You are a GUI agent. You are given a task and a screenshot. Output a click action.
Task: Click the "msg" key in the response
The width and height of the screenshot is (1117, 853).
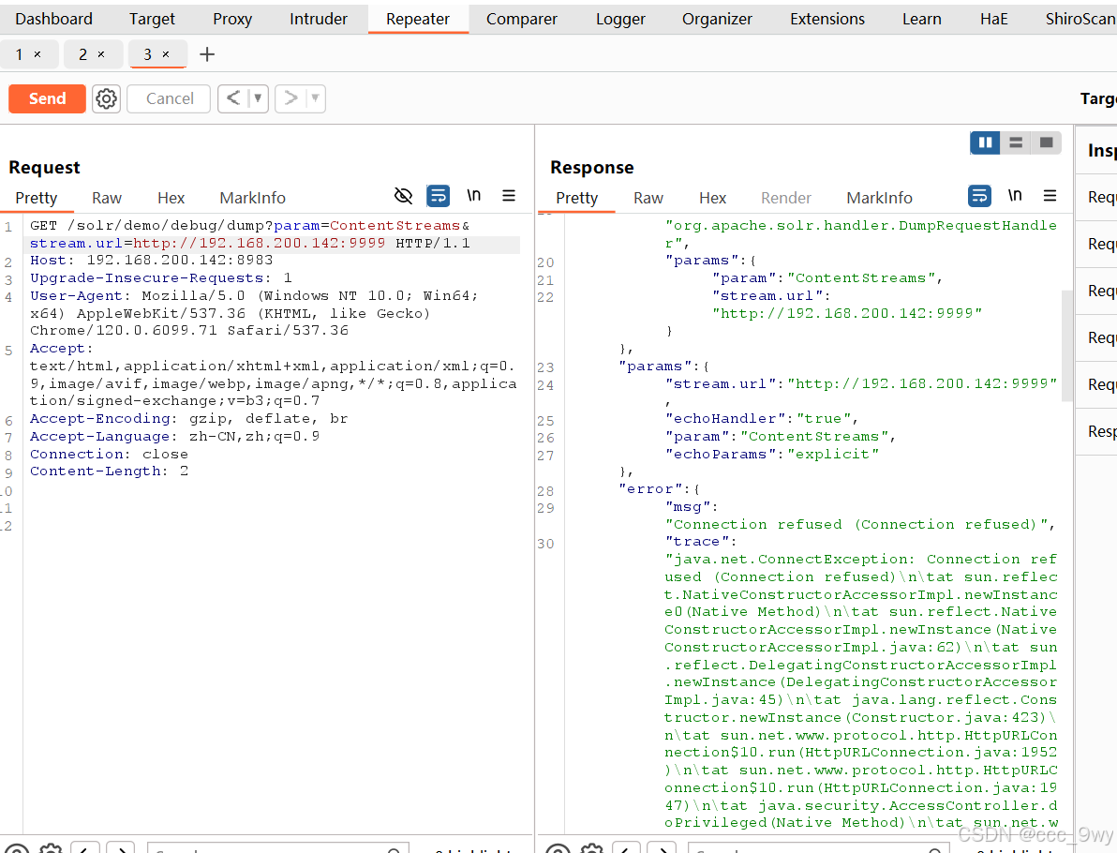click(687, 507)
